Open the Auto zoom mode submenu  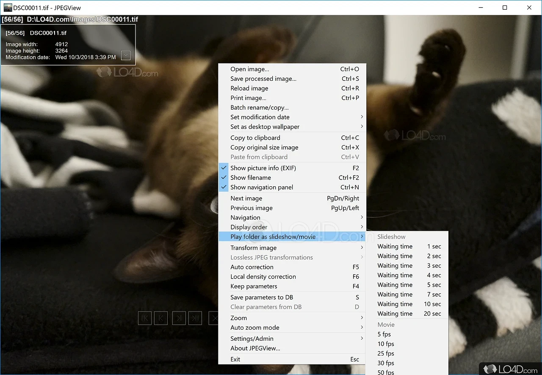pyautogui.click(x=292, y=328)
